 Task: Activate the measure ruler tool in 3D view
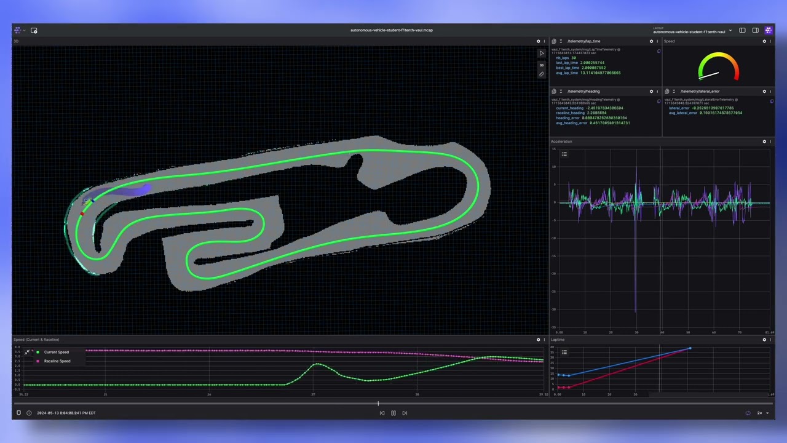[x=542, y=74]
